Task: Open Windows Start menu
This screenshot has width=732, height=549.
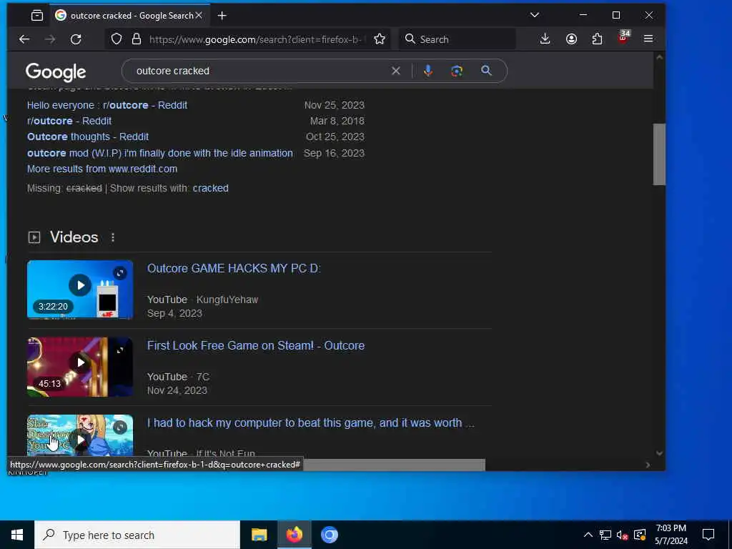Action: [x=17, y=535]
